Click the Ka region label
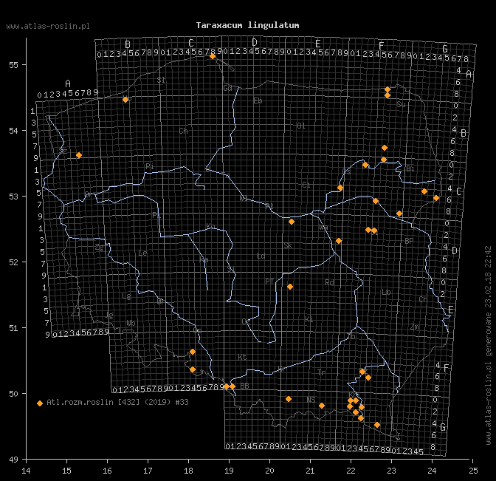 pyautogui.click(x=204, y=260)
